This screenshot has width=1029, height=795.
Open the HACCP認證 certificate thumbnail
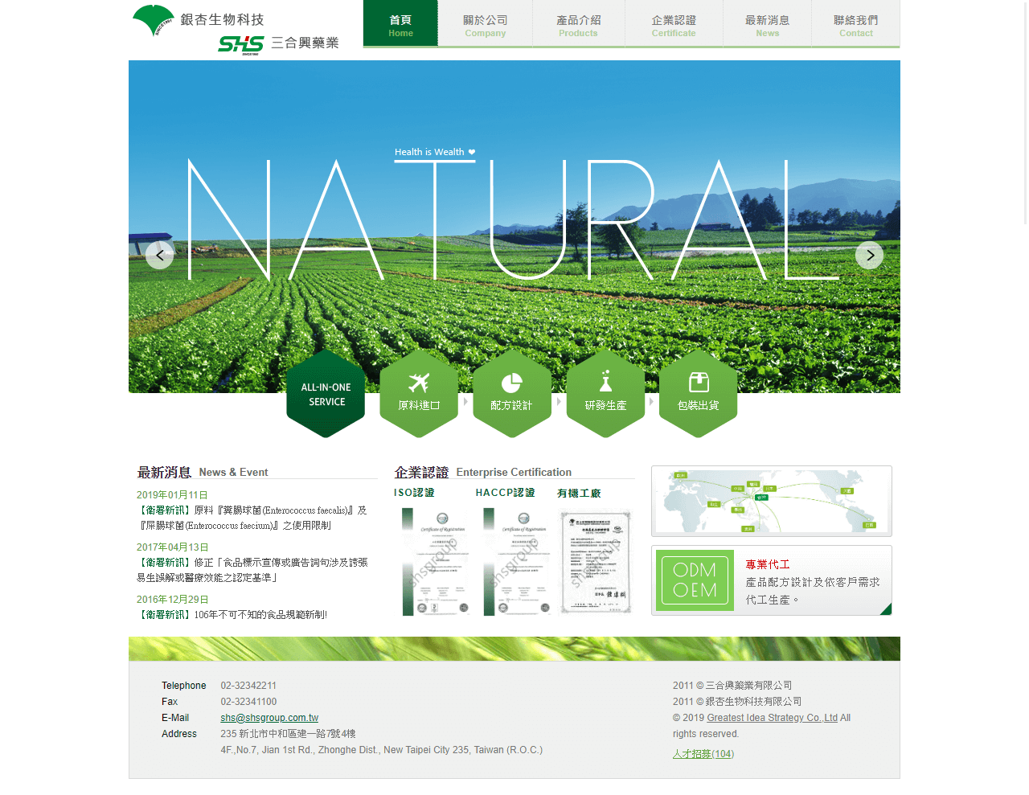[x=517, y=562]
